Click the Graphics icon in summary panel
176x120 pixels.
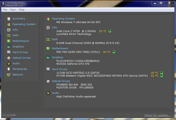[48, 57]
